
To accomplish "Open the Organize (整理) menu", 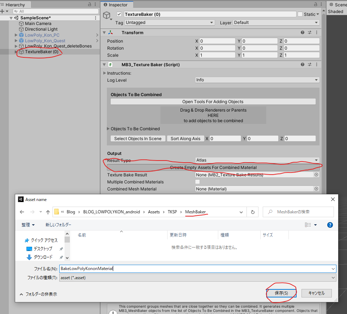I will [x=28, y=225].
